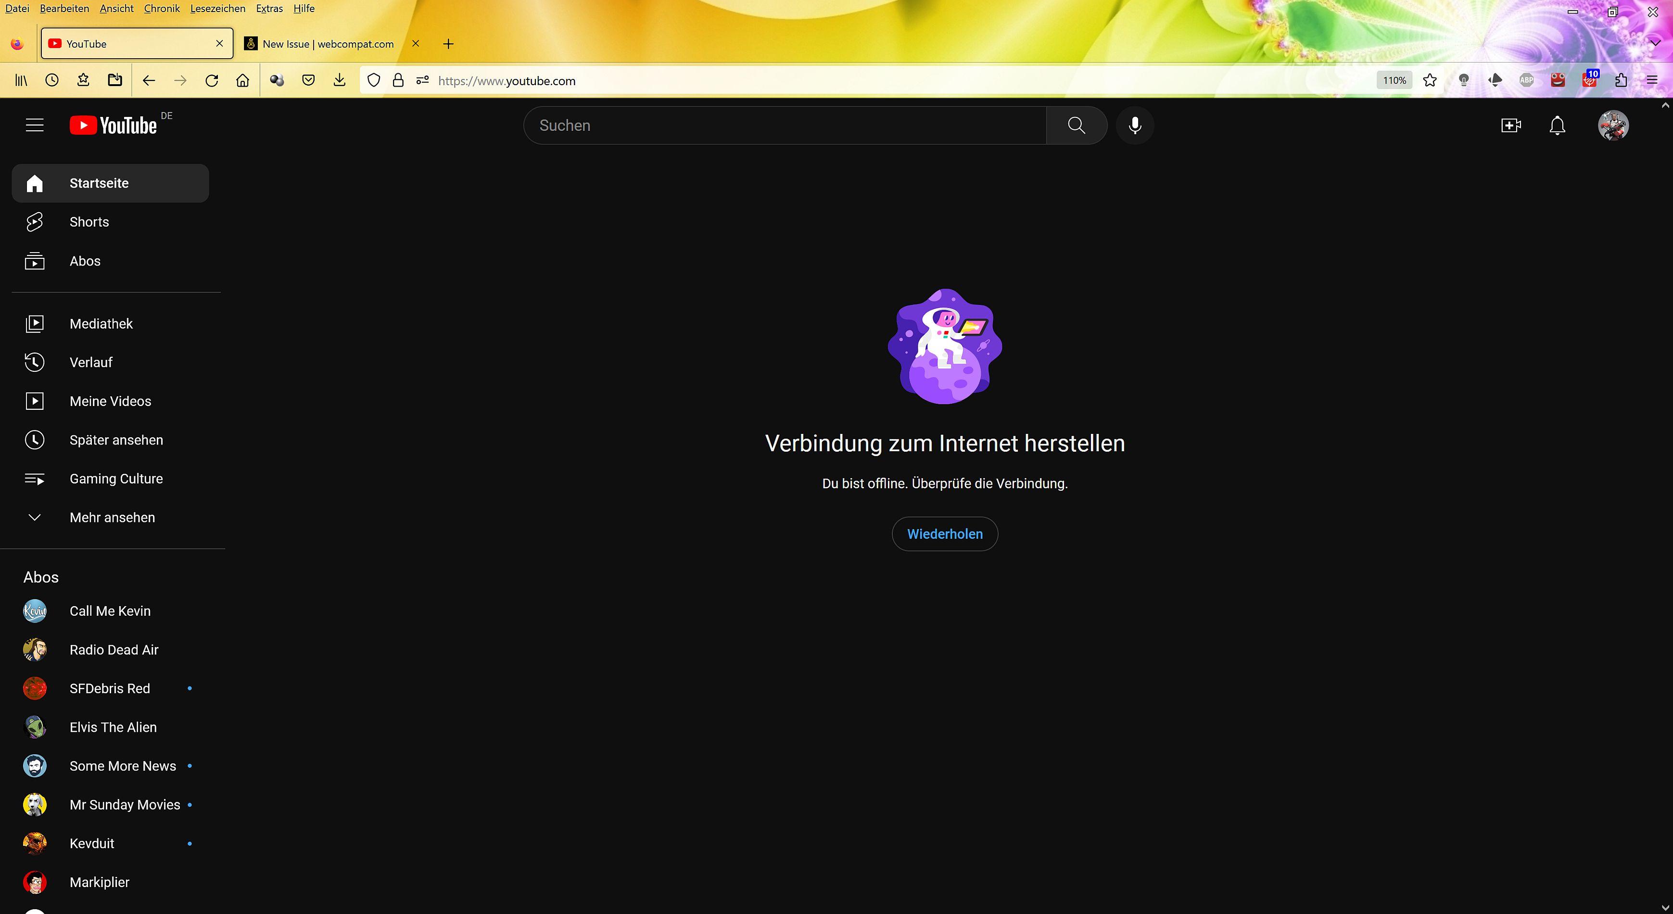This screenshot has width=1673, height=914.
Task: Open Später ansehen from the sidebar
Action: [x=115, y=440]
